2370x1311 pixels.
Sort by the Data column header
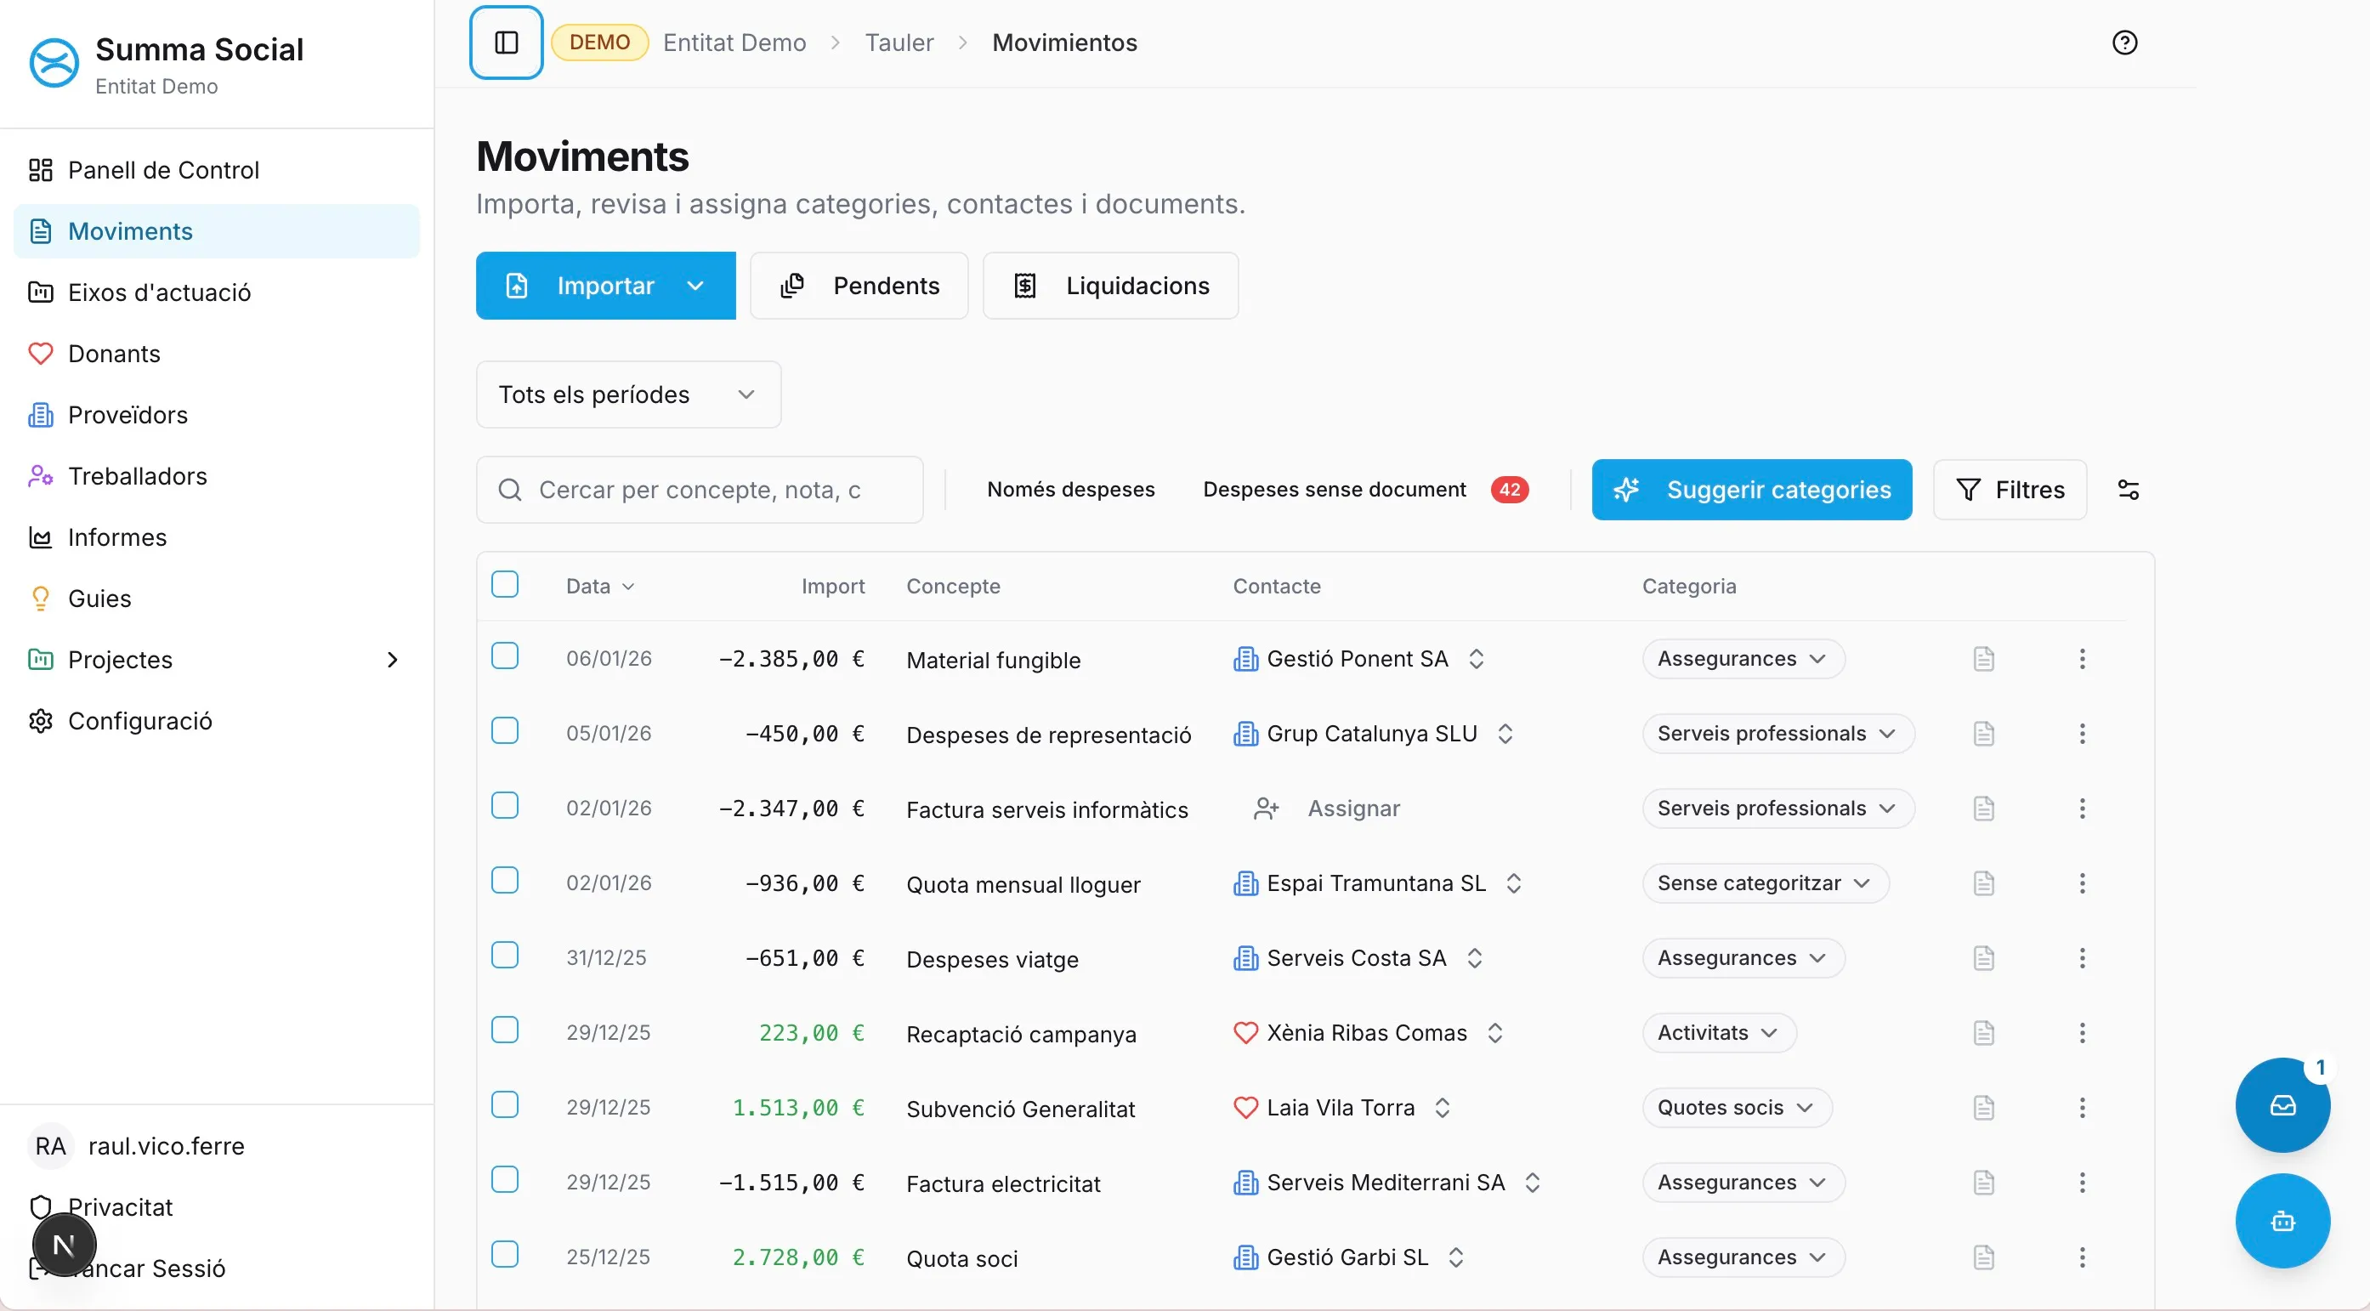click(x=600, y=586)
